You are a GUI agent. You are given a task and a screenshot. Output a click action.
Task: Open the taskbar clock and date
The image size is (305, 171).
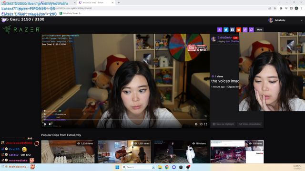pos(297,167)
